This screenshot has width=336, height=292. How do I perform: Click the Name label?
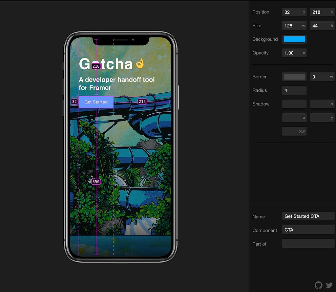259,217
